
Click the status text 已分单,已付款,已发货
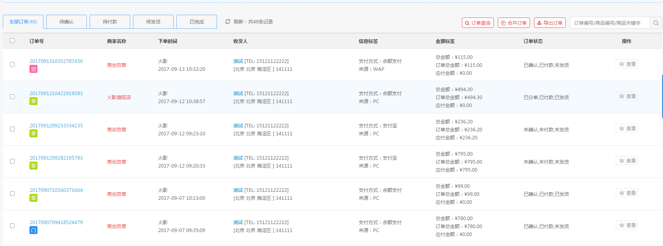pos(546,98)
